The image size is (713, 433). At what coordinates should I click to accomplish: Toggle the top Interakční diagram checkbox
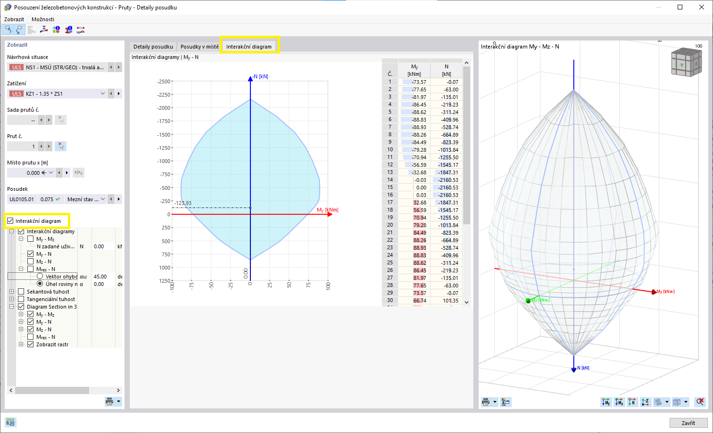pos(10,221)
